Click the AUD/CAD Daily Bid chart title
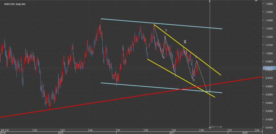The height and width of the screenshot is (134, 276). 15,4
